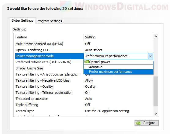Image resolution: width=170 pixels, height=134 pixels.
Task: Click the Auto value for Threaded optimization
Action: (x=89, y=99)
